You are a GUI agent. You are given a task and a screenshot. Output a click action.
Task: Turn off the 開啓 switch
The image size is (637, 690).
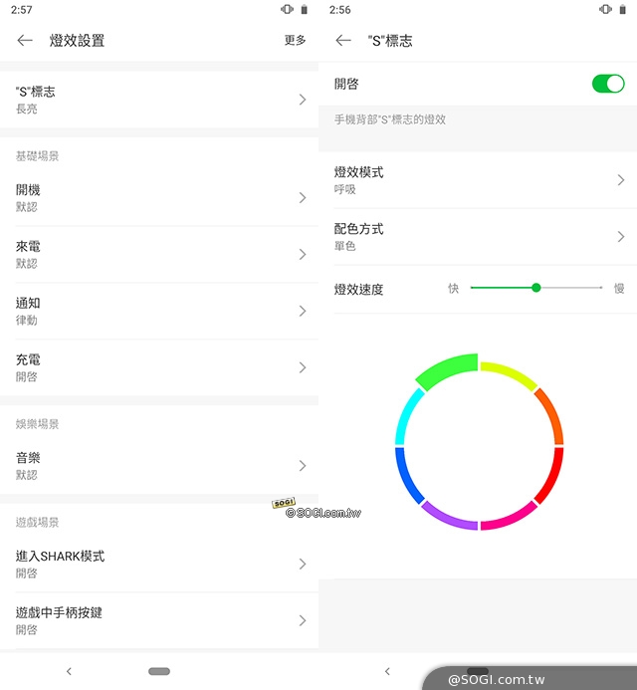pos(608,84)
